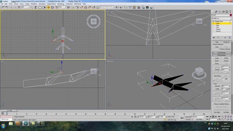Click the Undo arrow icon
233x131 pixels.
click(x=3, y=7)
